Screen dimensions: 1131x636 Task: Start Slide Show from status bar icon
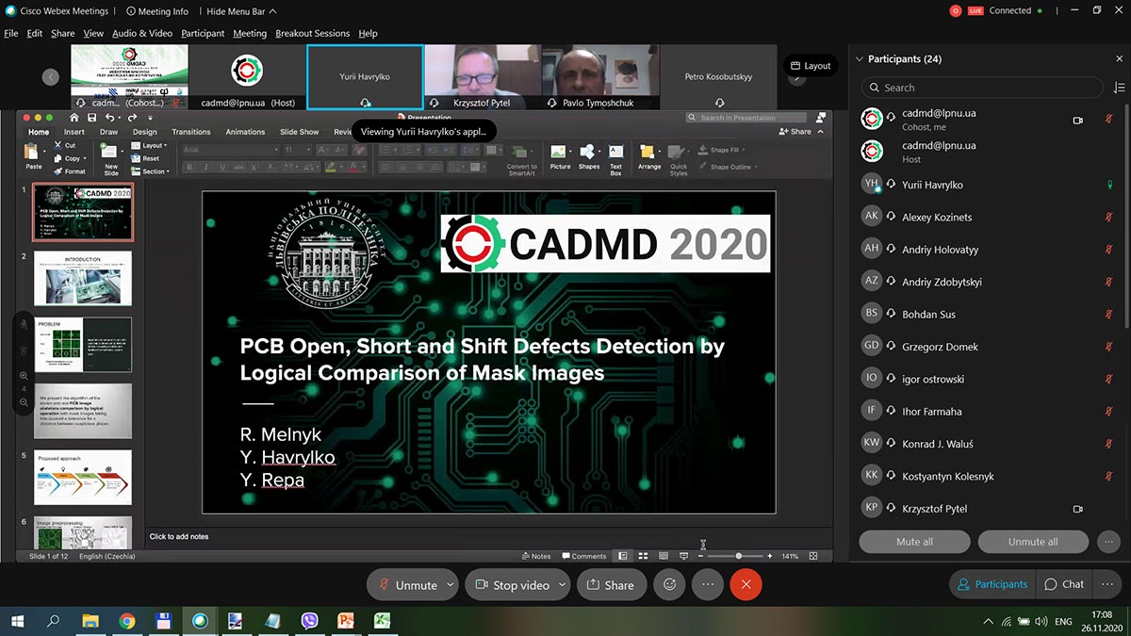(682, 556)
